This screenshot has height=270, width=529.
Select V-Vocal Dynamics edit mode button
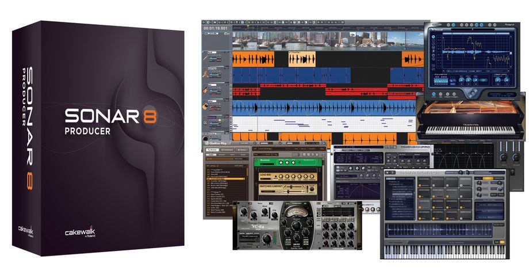[x=454, y=94]
